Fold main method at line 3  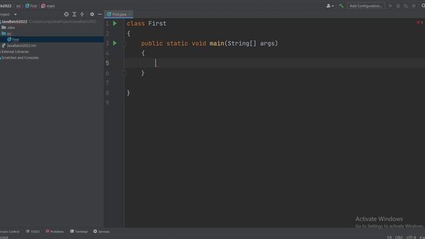pos(124,43)
